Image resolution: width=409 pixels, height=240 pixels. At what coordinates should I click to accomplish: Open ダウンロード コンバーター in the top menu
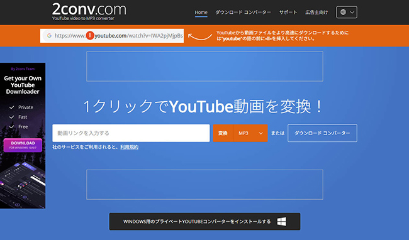243,12
